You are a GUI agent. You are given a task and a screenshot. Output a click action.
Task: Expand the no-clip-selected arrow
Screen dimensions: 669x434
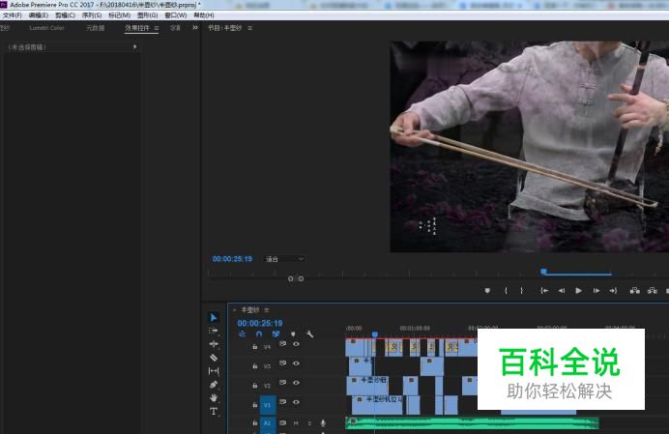pos(134,47)
